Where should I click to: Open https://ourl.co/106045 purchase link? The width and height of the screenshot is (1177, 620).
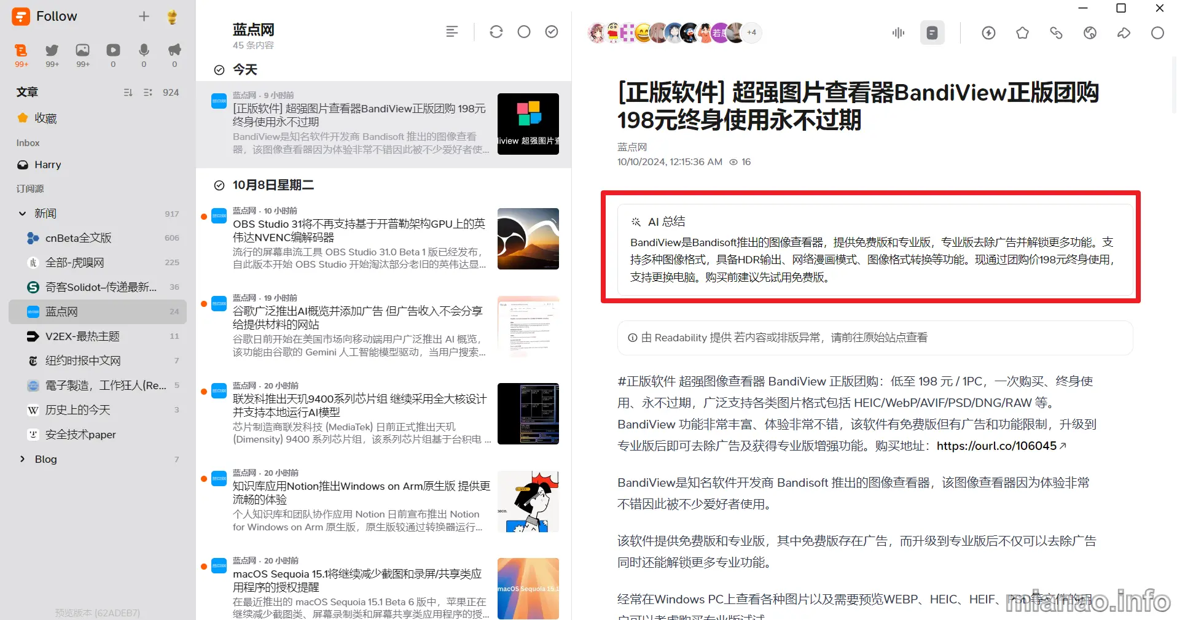[1001, 446]
